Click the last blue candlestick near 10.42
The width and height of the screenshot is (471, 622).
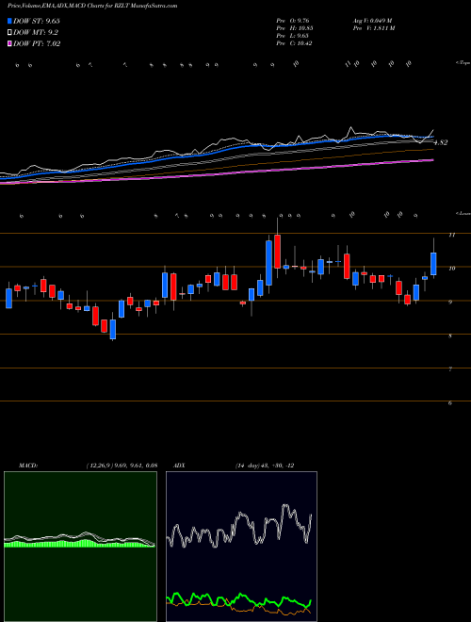pos(433,264)
